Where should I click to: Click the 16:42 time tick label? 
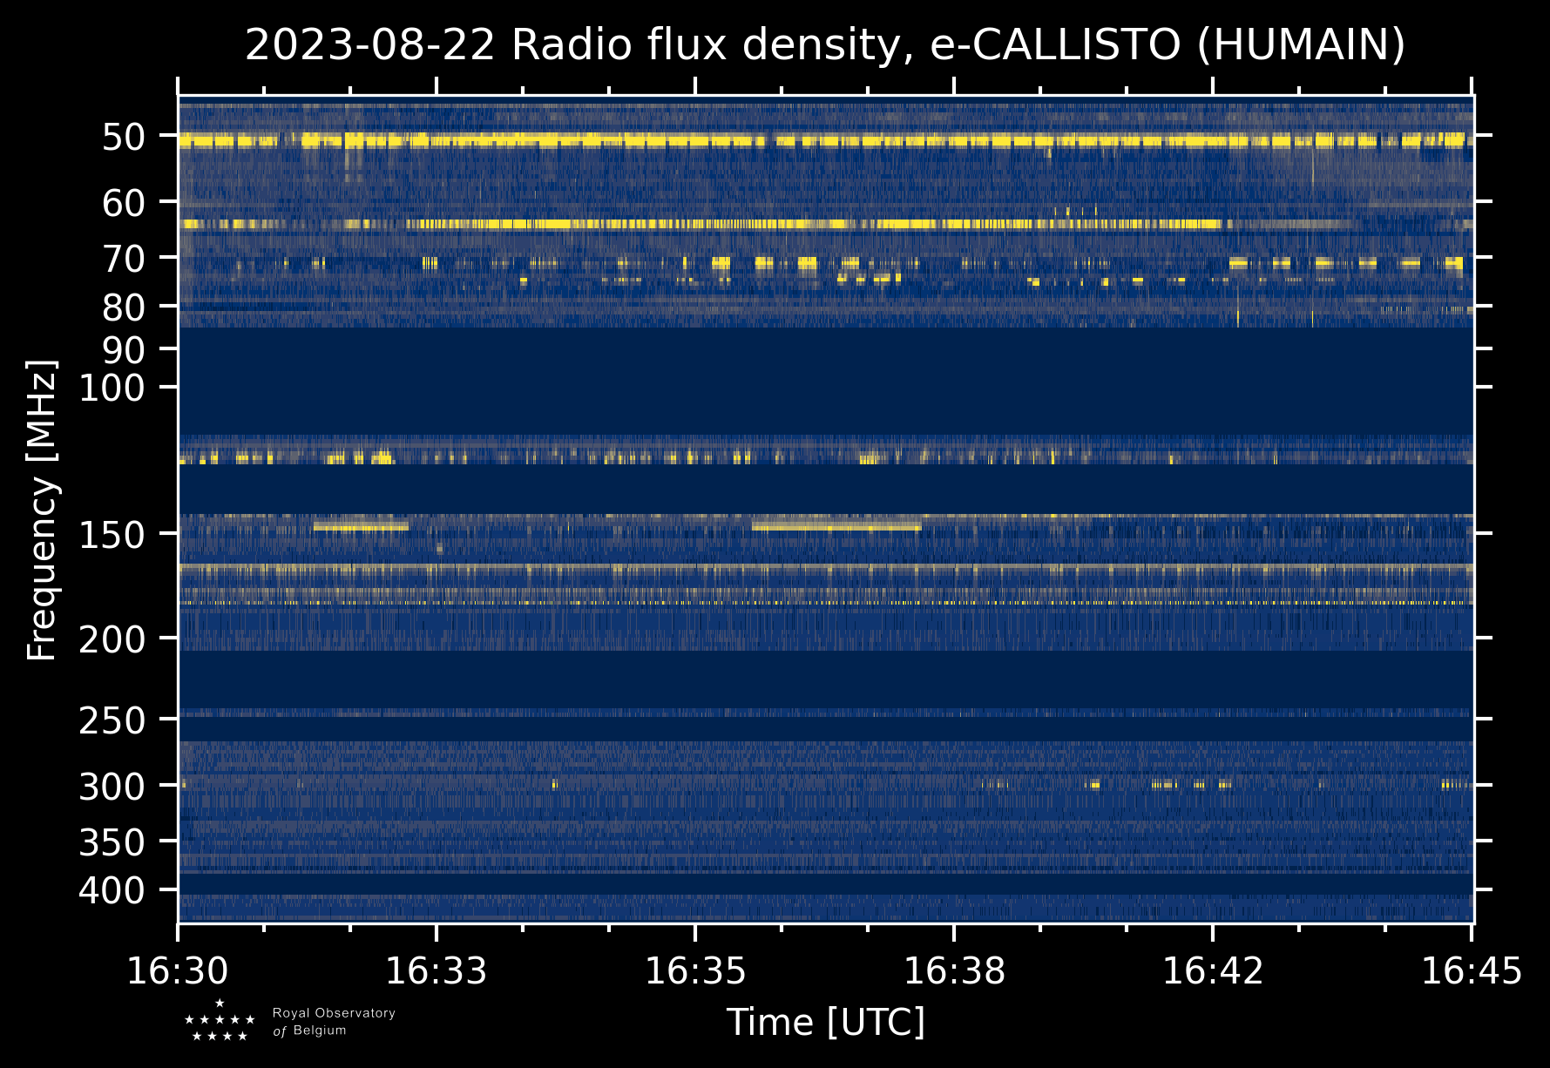tap(1213, 970)
